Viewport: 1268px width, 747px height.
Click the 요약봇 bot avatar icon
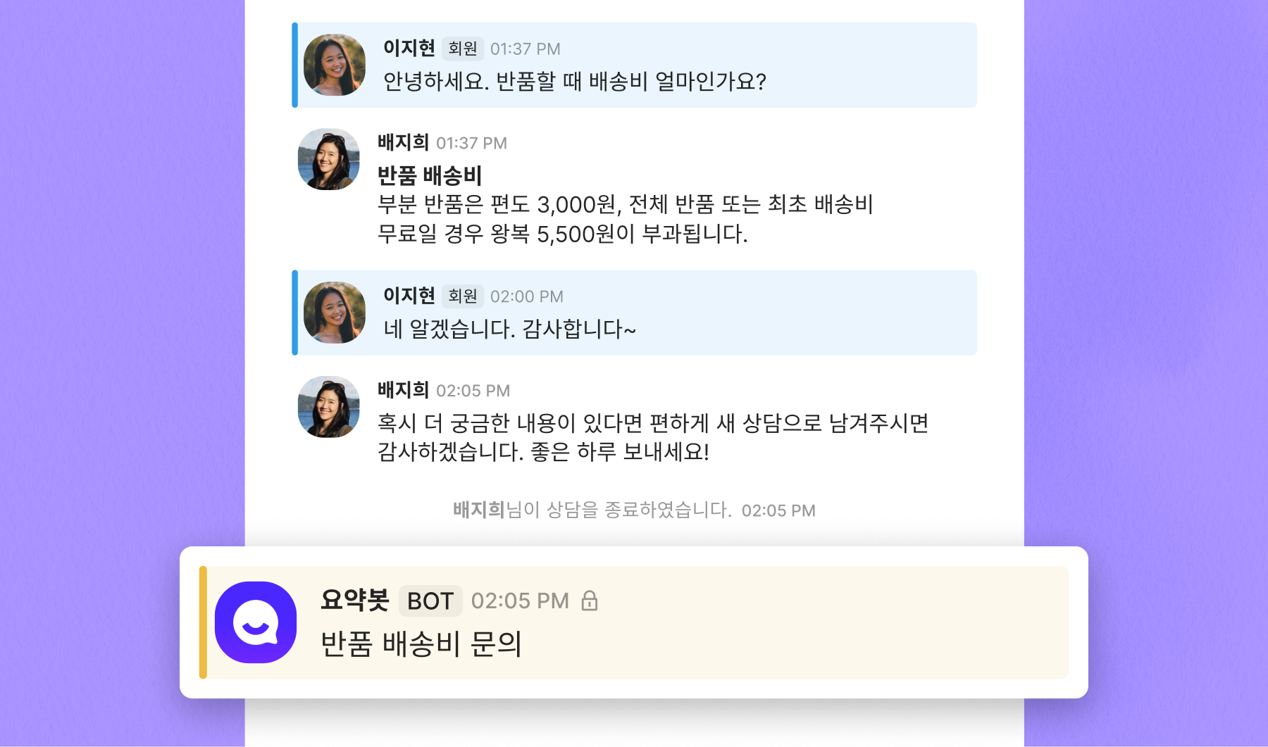click(x=256, y=622)
